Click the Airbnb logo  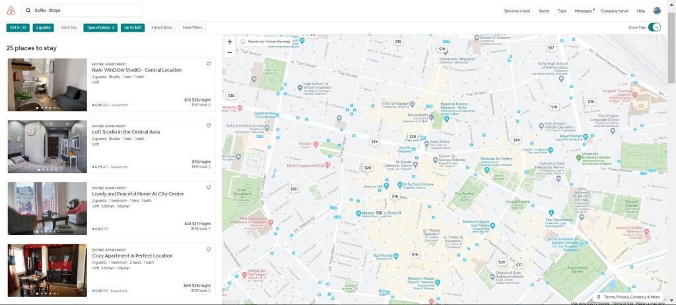pos(10,11)
